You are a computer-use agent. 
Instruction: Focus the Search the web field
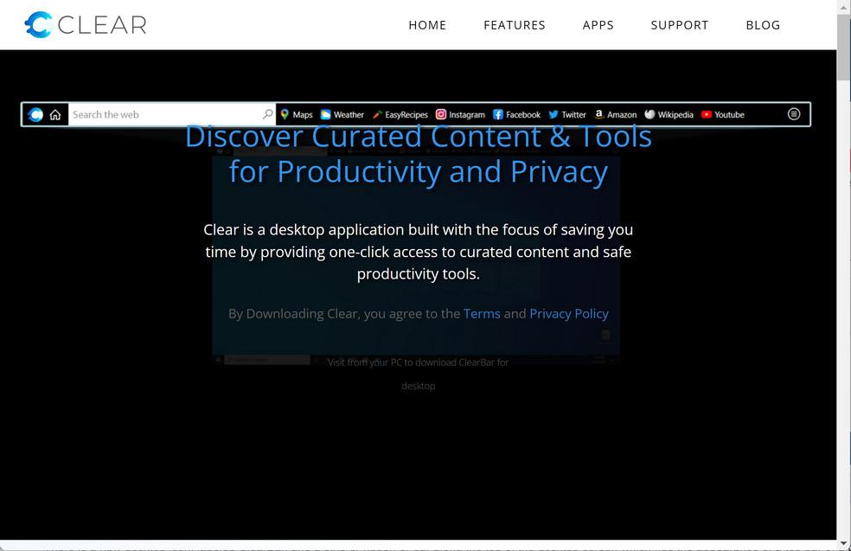172,114
